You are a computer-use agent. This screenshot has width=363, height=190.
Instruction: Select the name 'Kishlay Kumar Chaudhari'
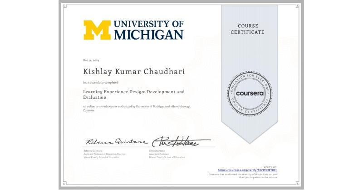134,72
